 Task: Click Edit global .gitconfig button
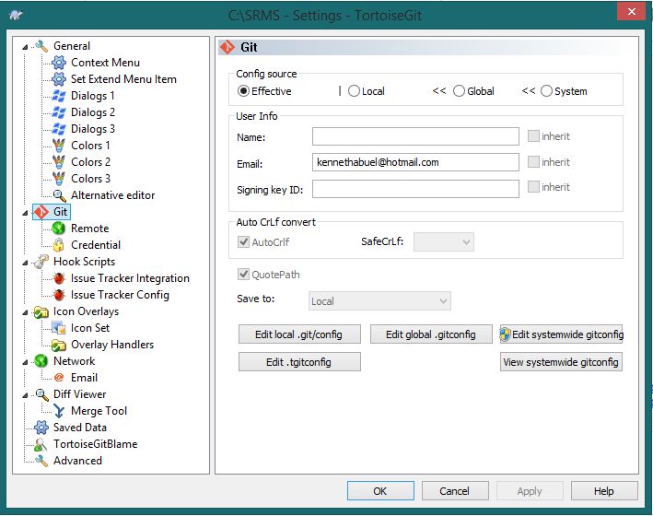point(431,334)
